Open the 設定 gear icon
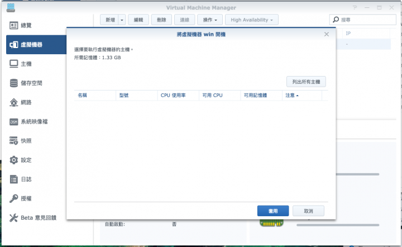 (13, 160)
